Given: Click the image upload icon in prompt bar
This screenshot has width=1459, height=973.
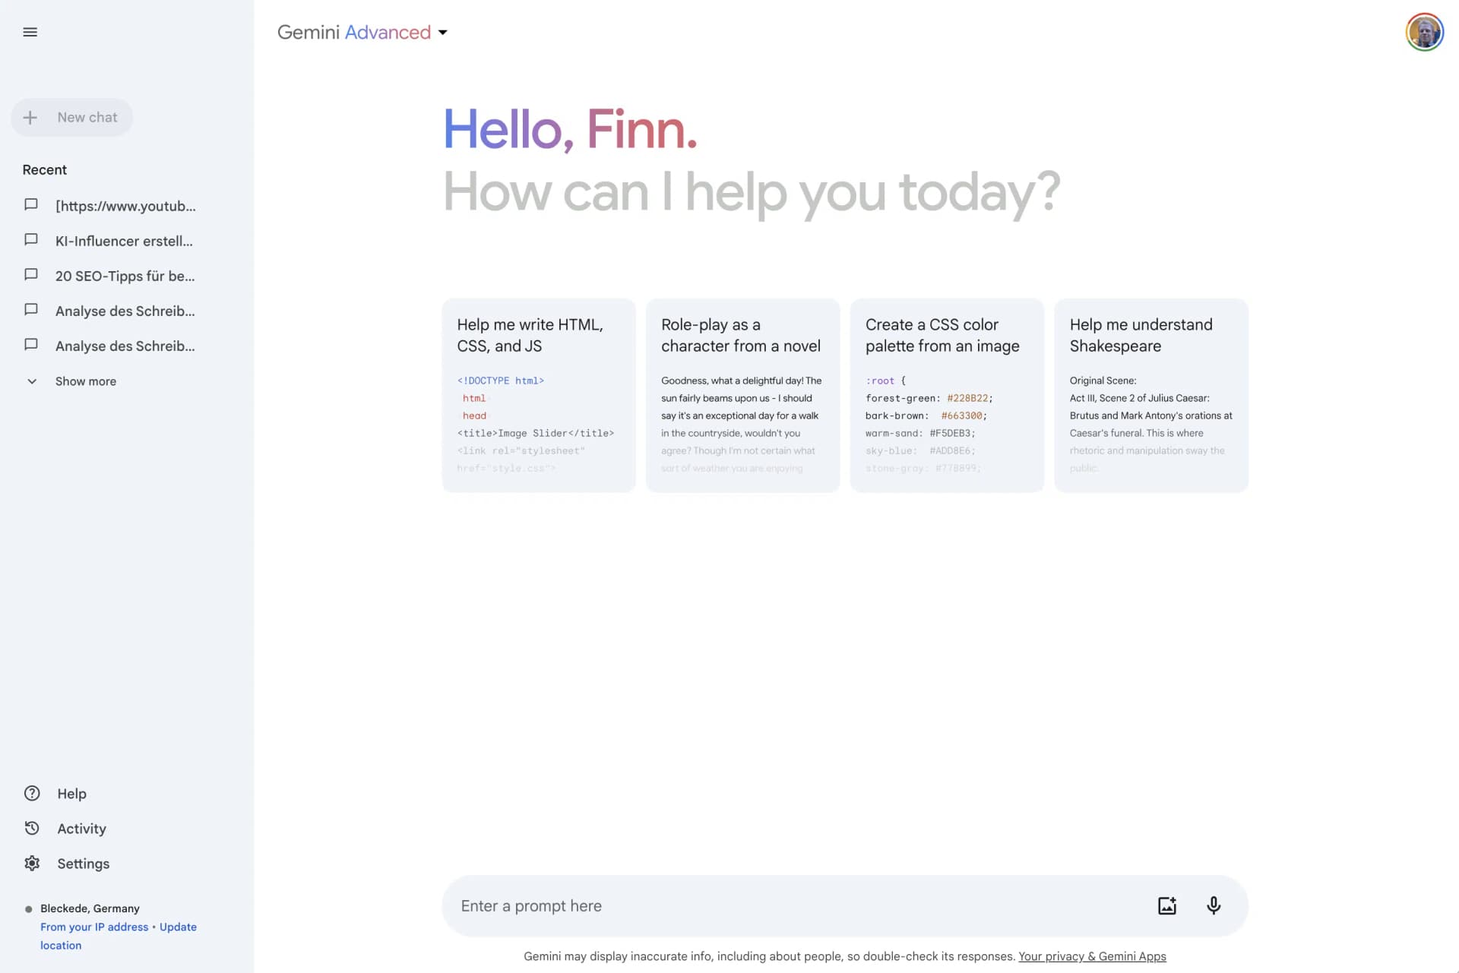Looking at the screenshot, I should (x=1167, y=905).
